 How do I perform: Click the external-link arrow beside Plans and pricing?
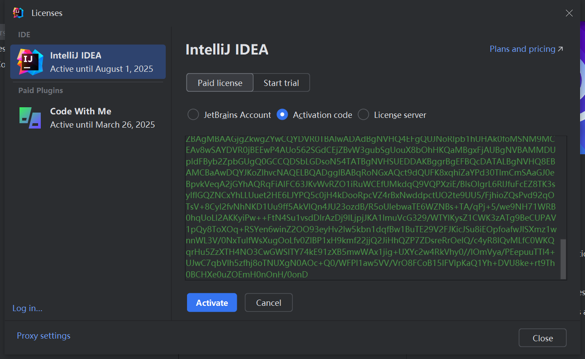click(561, 49)
